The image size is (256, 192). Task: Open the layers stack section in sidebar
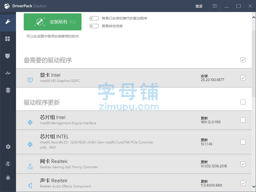8,90
